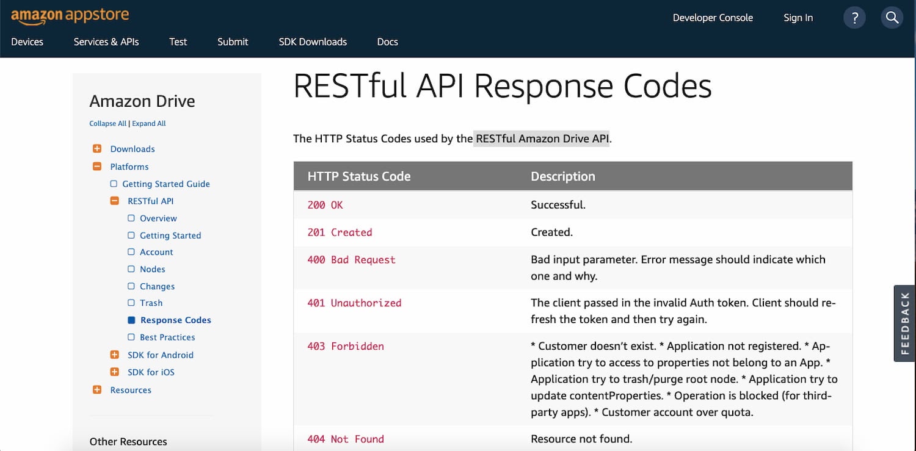Image resolution: width=916 pixels, height=451 pixels.
Task: Toggle the checkbox beside Overview
Action: 130,218
